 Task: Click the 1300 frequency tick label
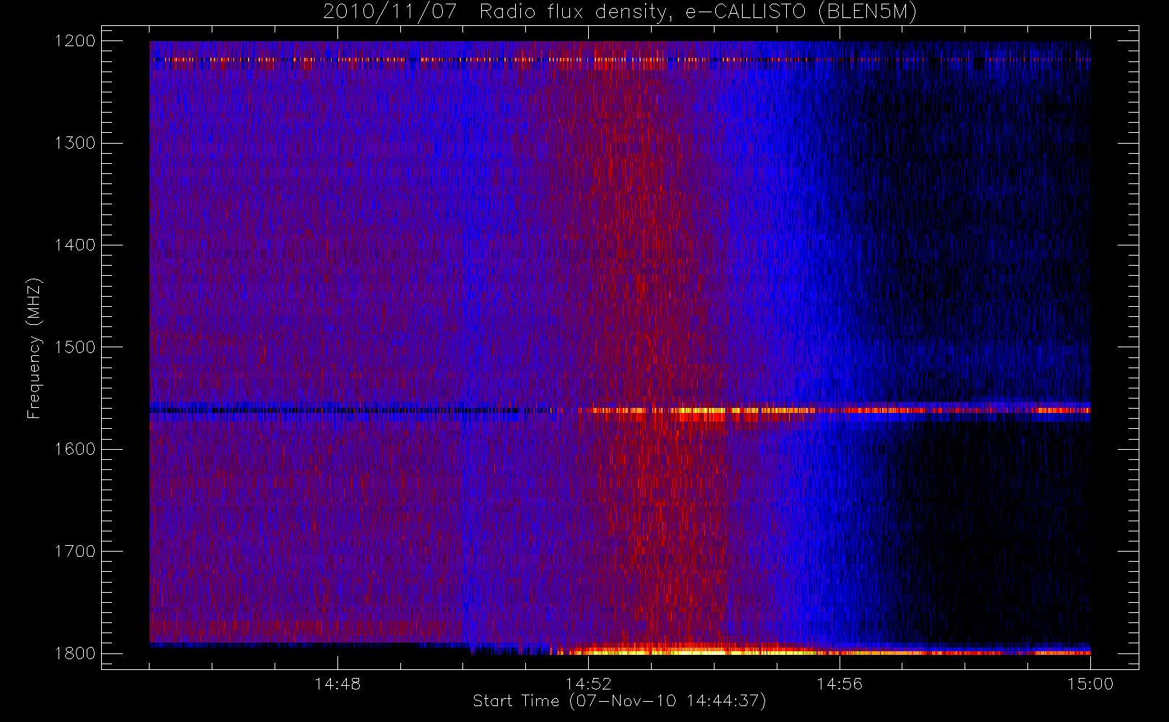75,143
